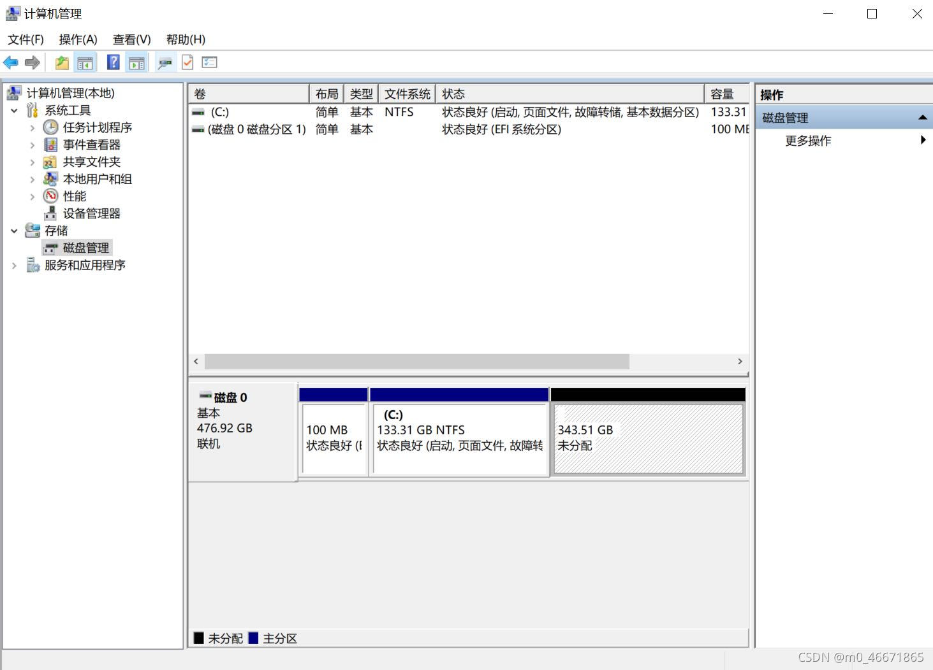
Task: Expand the 性能 node
Action: click(x=32, y=196)
